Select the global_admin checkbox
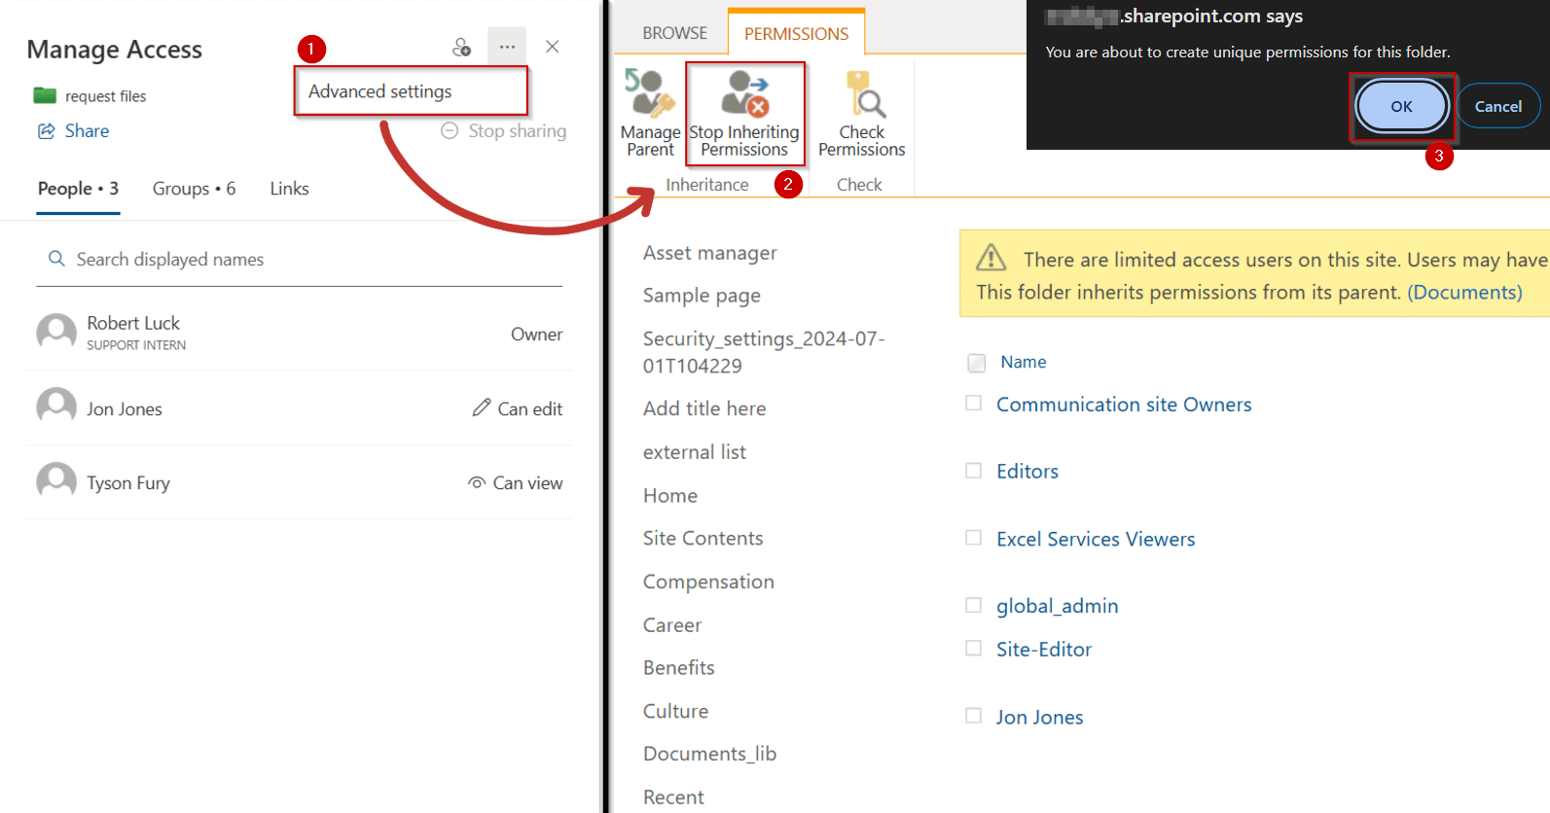The height and width of the screenshot is (813, 1550). 973,605
